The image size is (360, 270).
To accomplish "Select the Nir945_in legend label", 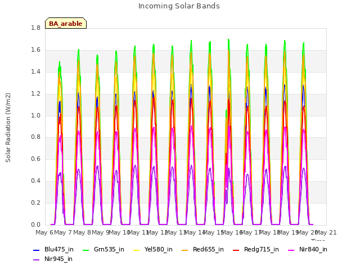I will [x=58, y=259].
